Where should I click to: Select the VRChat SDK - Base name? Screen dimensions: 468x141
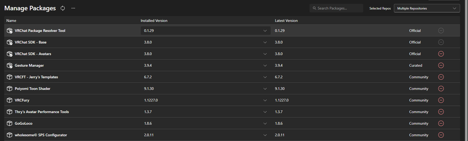point(31,42)
